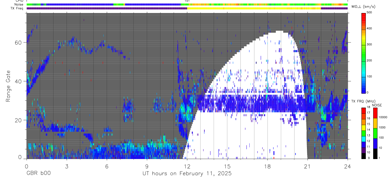Click x-axis tick label '6'
The height and width of the screenshot is (180, 391).
[107, 166]
